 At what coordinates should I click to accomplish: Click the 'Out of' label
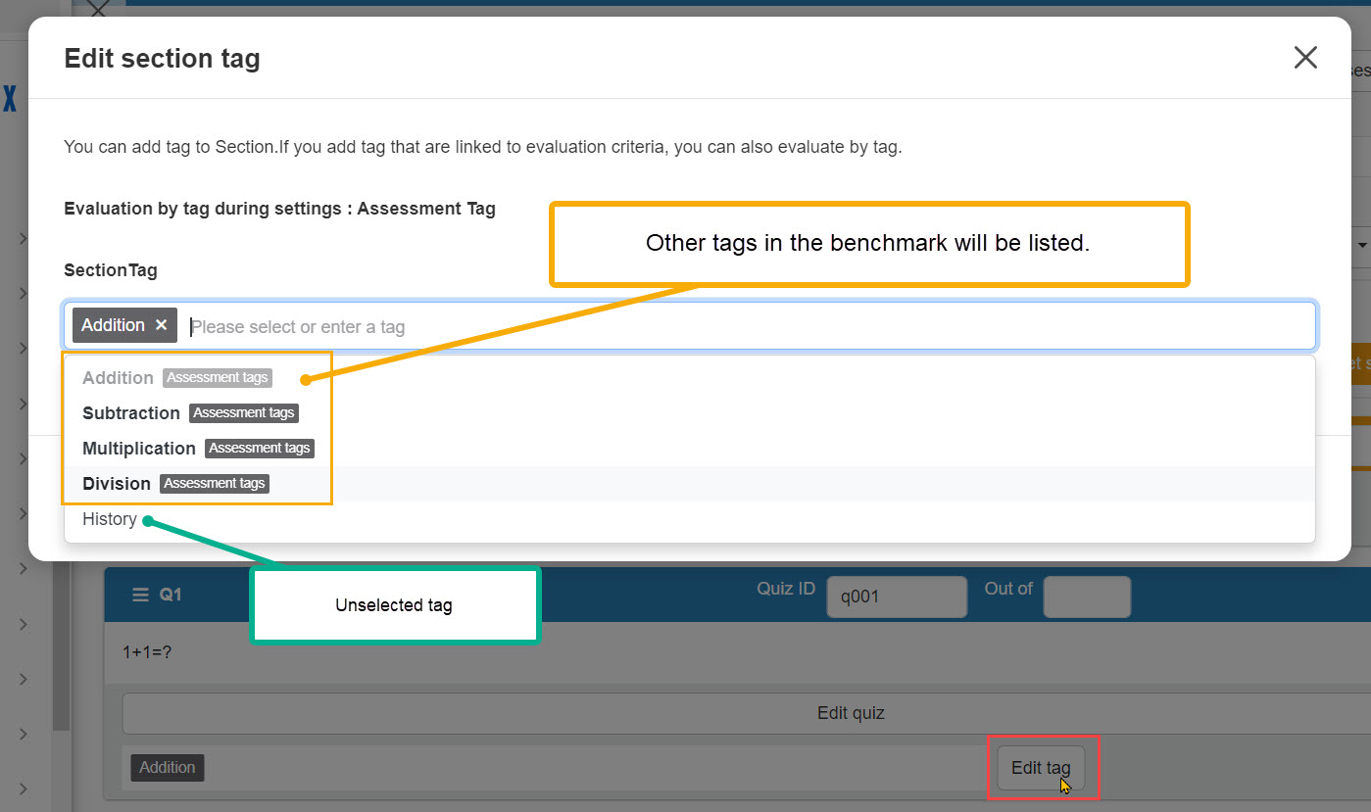tap(1008, 589)
